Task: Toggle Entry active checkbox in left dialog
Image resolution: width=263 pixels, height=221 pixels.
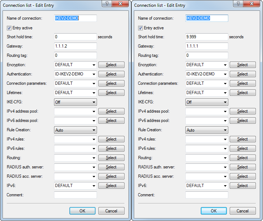Action: 9,28
